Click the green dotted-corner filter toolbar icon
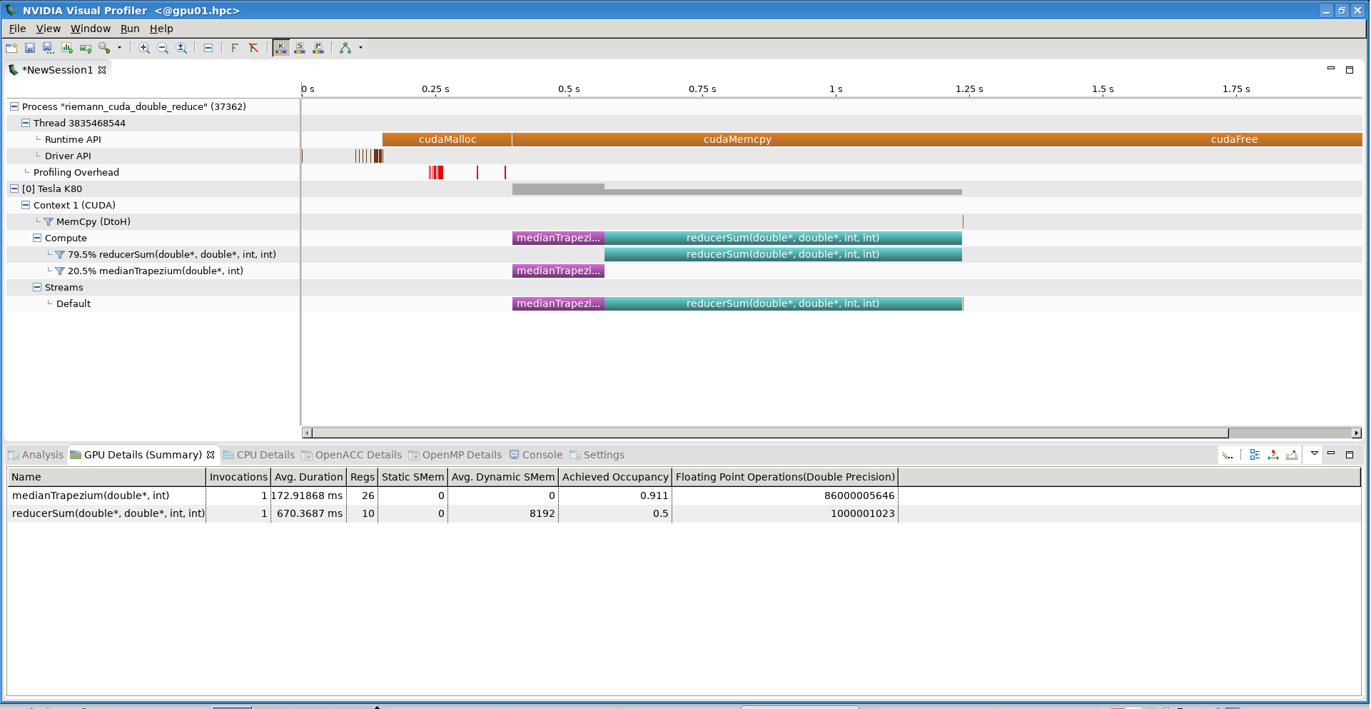 [x=235, y=48]
